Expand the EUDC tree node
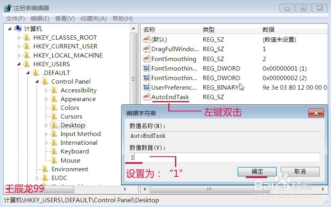Viewport: 331px width, 207px height. tap(37, 178)
